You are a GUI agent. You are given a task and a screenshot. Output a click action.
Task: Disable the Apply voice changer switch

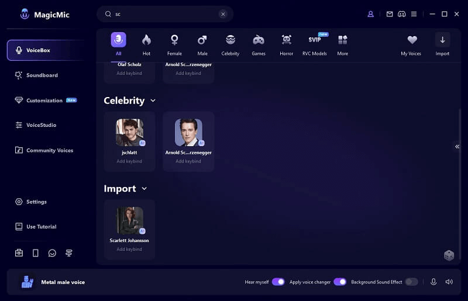click(x=340, y=282)
